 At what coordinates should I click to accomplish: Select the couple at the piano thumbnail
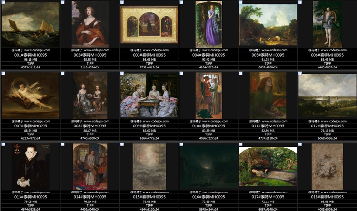90,166
